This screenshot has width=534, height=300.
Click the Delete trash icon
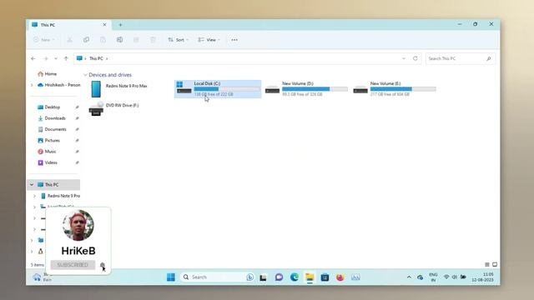pyautogui.click(x=153, y=40)
